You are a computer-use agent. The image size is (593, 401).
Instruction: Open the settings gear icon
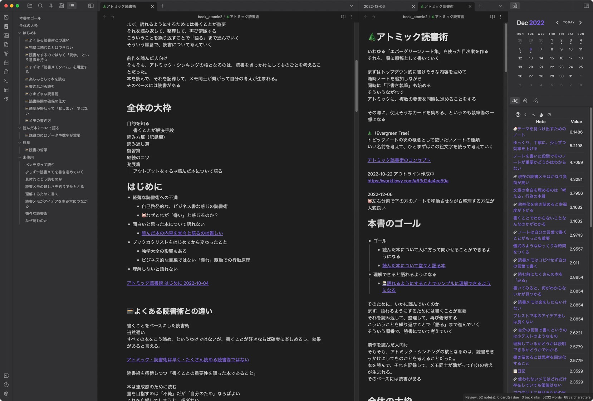[x=6, y=394]
